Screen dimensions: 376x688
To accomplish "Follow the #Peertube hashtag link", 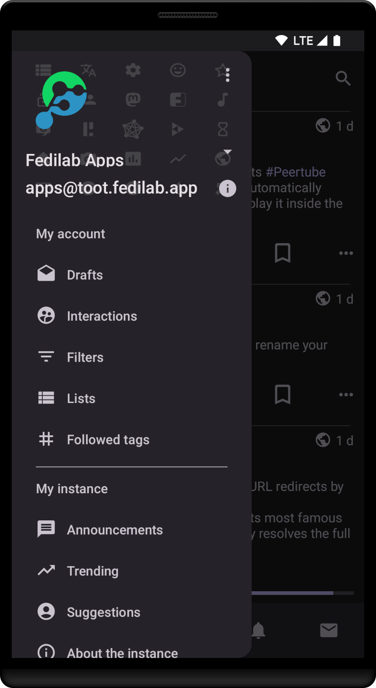I will click(x=295, y=172).
